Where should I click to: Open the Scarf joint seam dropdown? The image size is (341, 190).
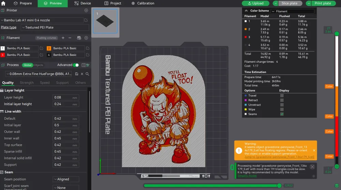(66, 188)
